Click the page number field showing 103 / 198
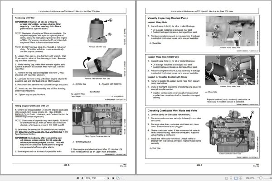This screenshot has height=181, width=272. [94, 178]
